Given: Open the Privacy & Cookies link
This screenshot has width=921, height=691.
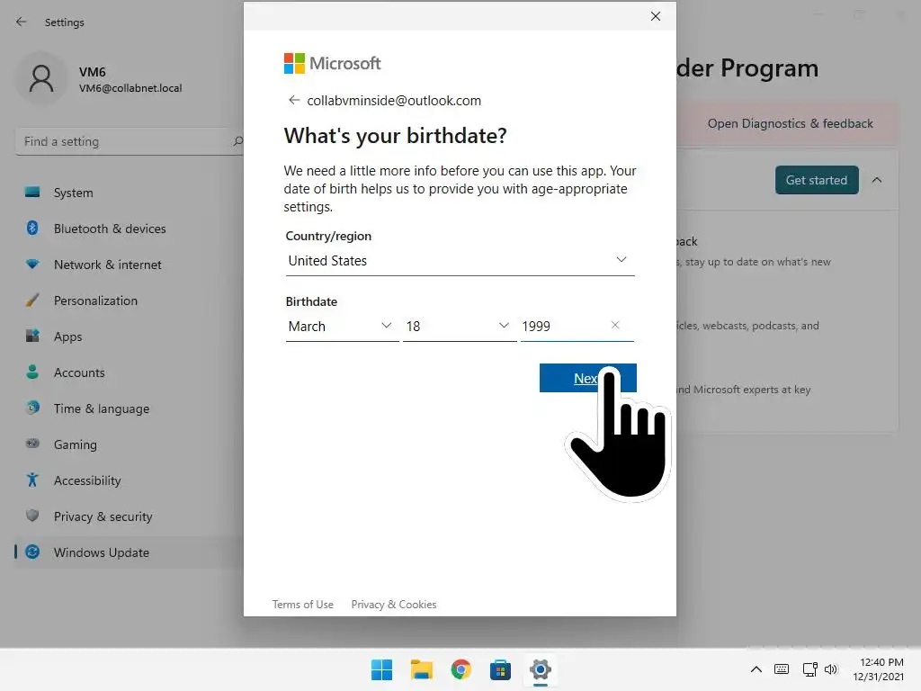Looking at the screenshot, I should pyautogui.click(x=394, y=604).
